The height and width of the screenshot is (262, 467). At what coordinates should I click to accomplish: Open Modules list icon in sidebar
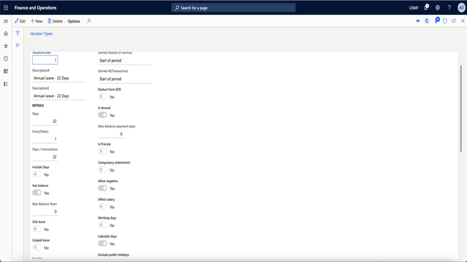pos(6,84)
